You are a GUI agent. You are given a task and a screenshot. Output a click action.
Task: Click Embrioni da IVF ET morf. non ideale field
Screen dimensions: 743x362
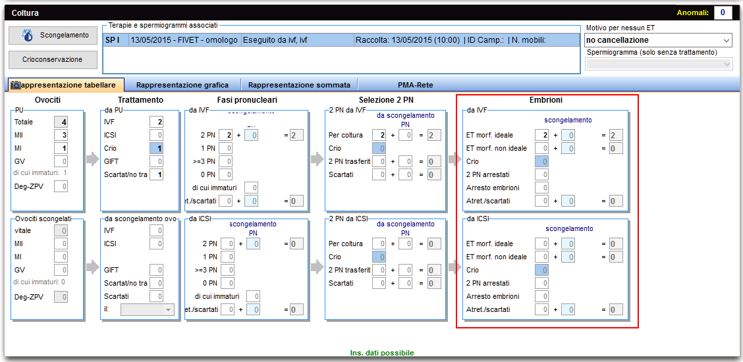541,149
